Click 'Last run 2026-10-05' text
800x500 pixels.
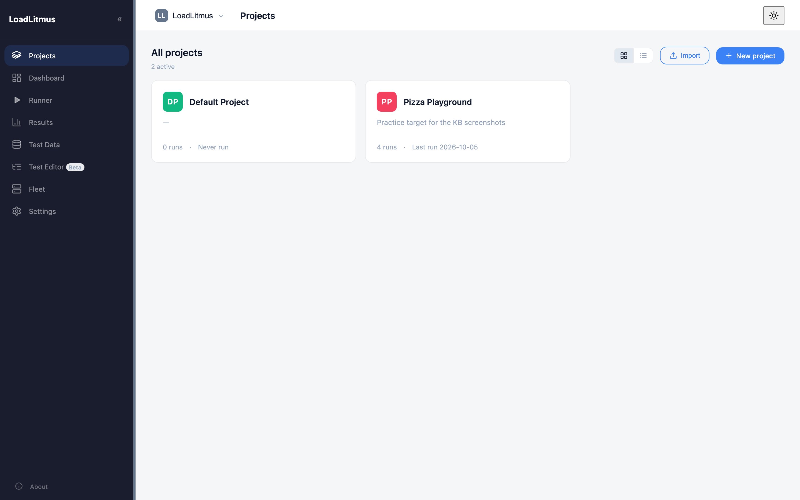445,147
